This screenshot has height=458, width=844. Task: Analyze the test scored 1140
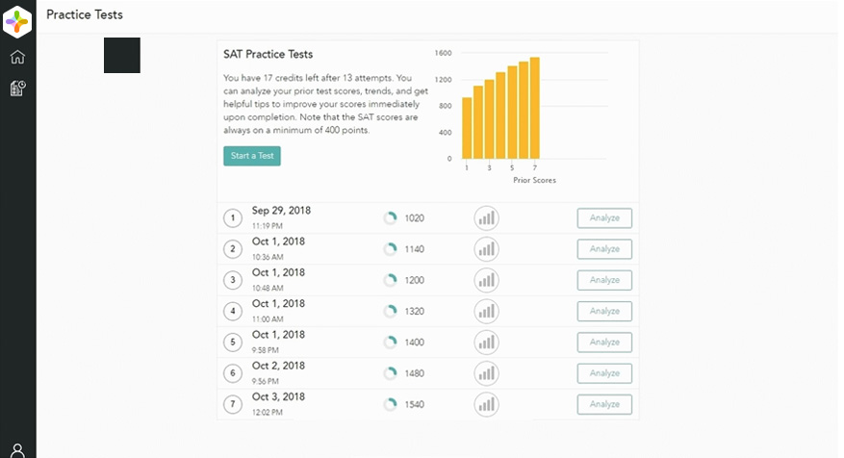tap(604, 249)
